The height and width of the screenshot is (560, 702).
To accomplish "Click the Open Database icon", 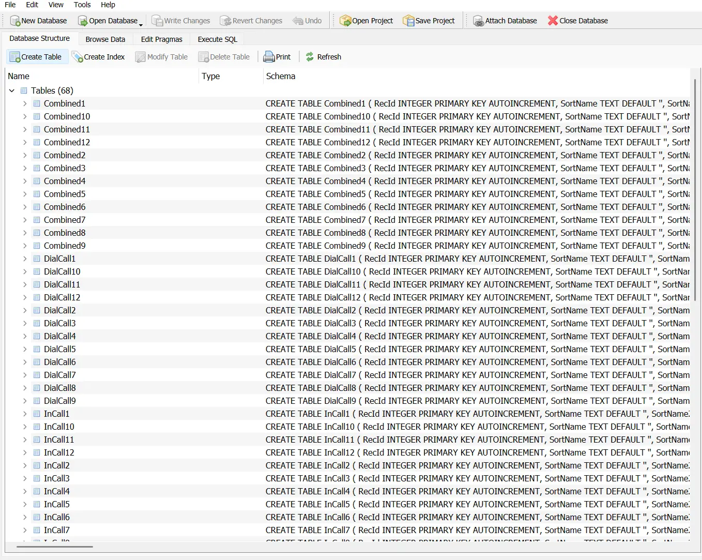I will coord(83,21).
